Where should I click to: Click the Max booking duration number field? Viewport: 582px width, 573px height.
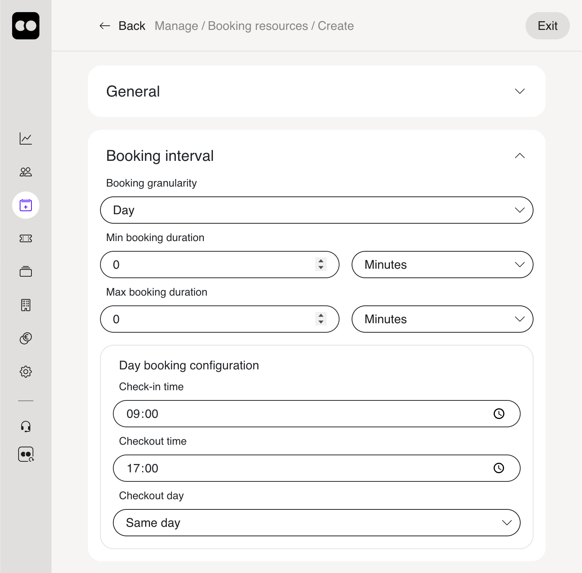tap(220, 319)
